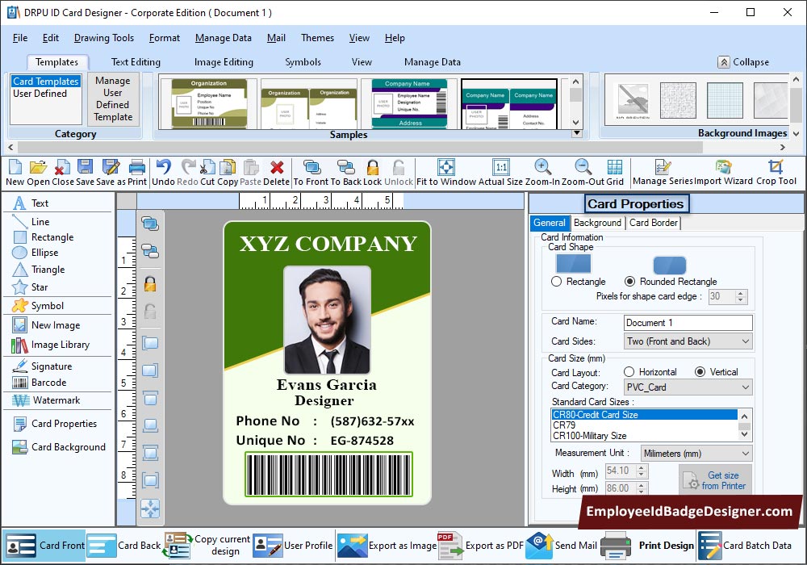Toggle the Grid display

[x=614, y=167]
